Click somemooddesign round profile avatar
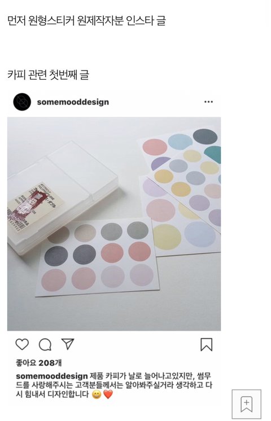The width and height of the screenshot is (271, 421). 22,102
